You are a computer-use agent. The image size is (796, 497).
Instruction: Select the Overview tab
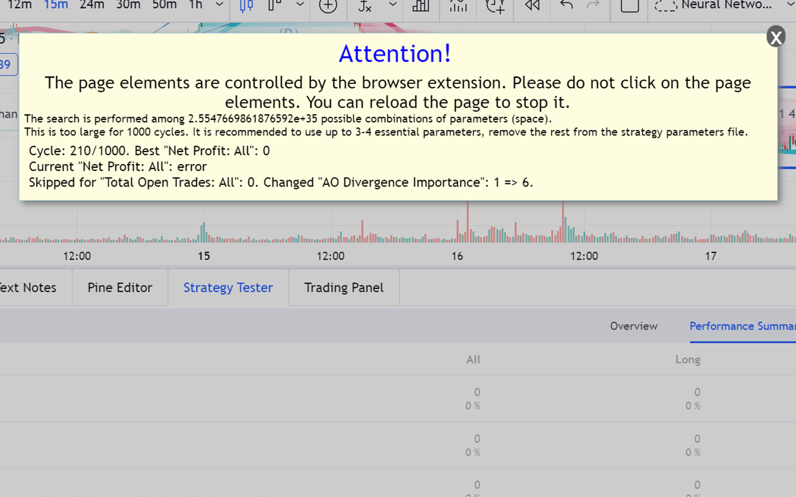pos(633,326)
